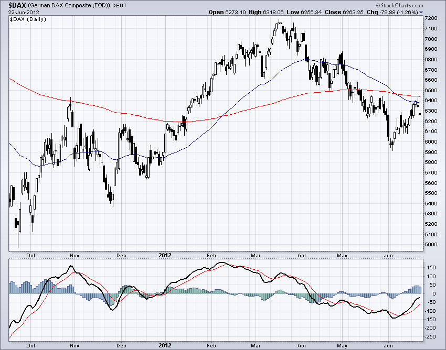Click the Open 6273.10 value

(x=227, y=12)
